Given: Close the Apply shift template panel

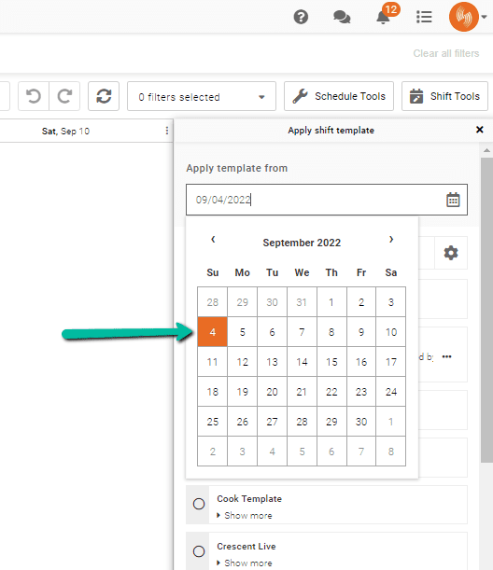Looking at the screenshot, I should [480, 130].
